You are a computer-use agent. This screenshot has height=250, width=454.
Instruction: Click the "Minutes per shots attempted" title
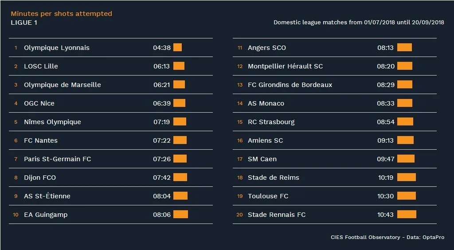click(x=61, y=14)
